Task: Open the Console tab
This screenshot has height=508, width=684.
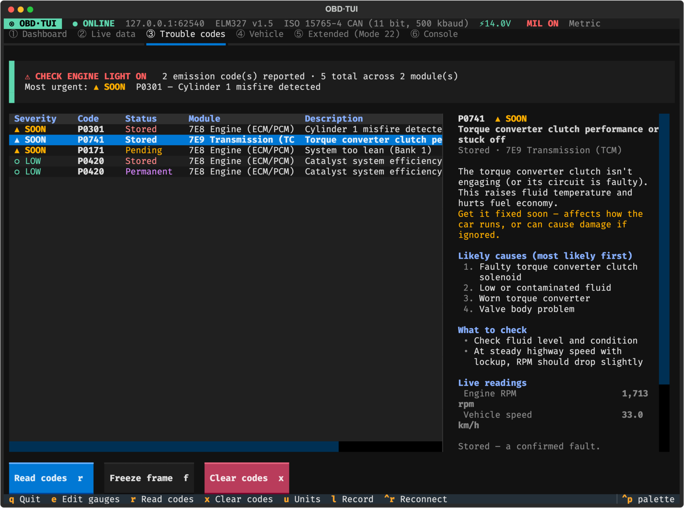Action: 434,34
